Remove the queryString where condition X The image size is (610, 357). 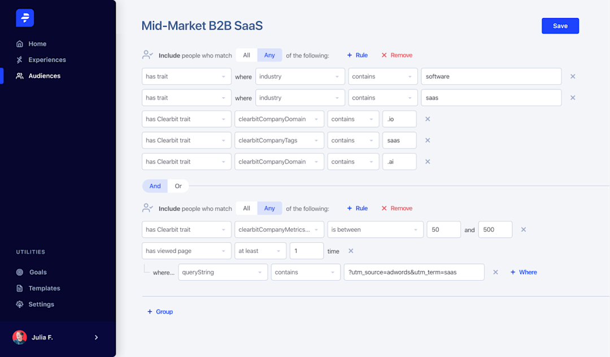click(x=496, y=272)
